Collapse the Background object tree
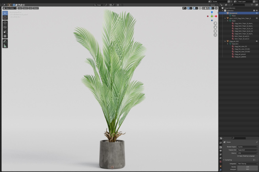Image resolution: width=259 pixels, height=172 pixels. click(x=225, y=13)
